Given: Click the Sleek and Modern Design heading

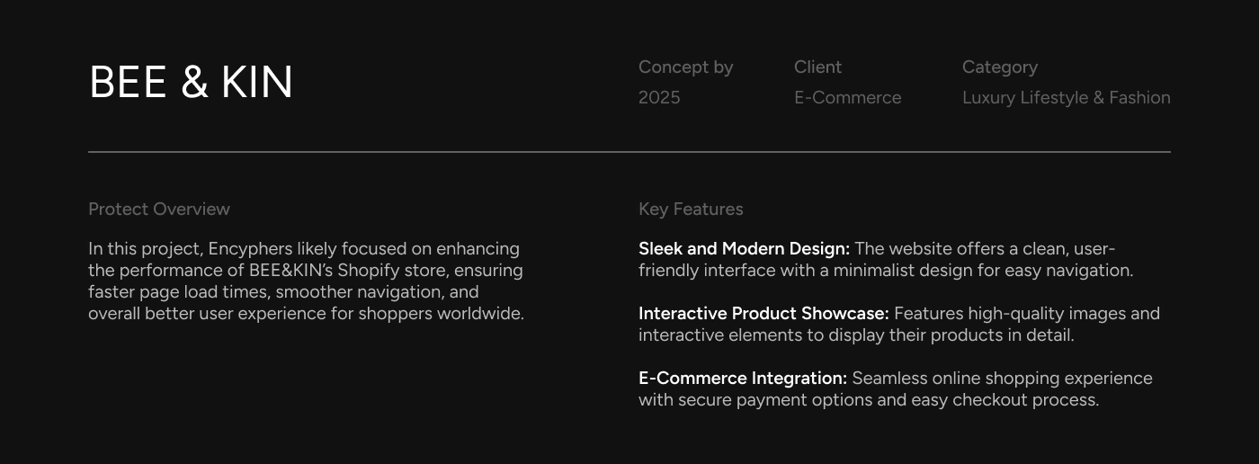Looking at the screenshot, I should point(744,248).
